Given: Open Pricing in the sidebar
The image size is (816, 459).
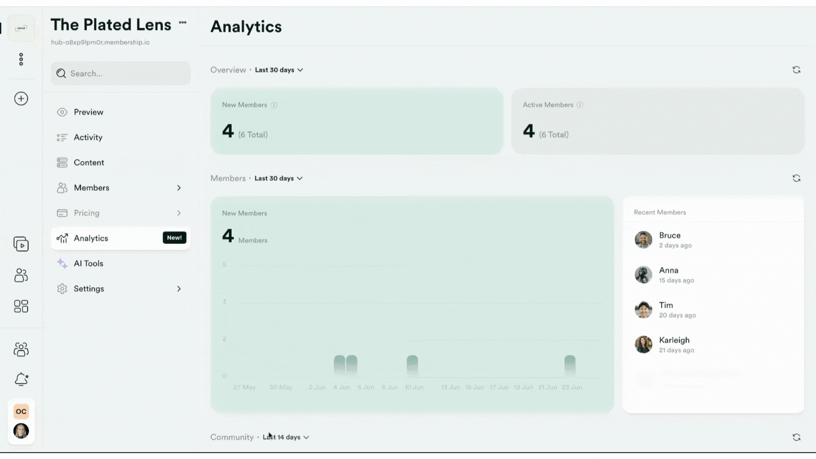Looking at the screenshot, I should 121,213.
